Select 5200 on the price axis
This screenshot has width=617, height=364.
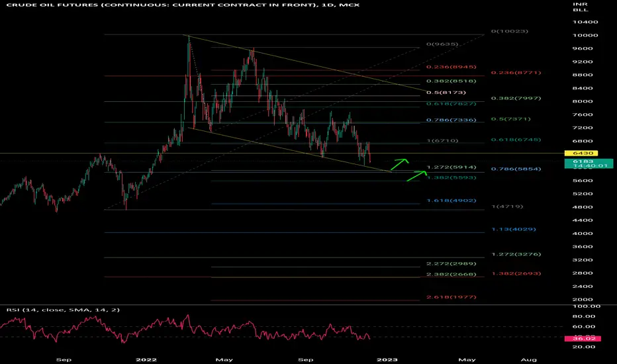(583, 194)
